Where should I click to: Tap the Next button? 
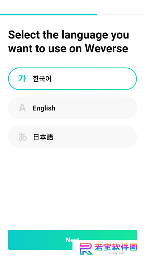[x=72, y=240]
